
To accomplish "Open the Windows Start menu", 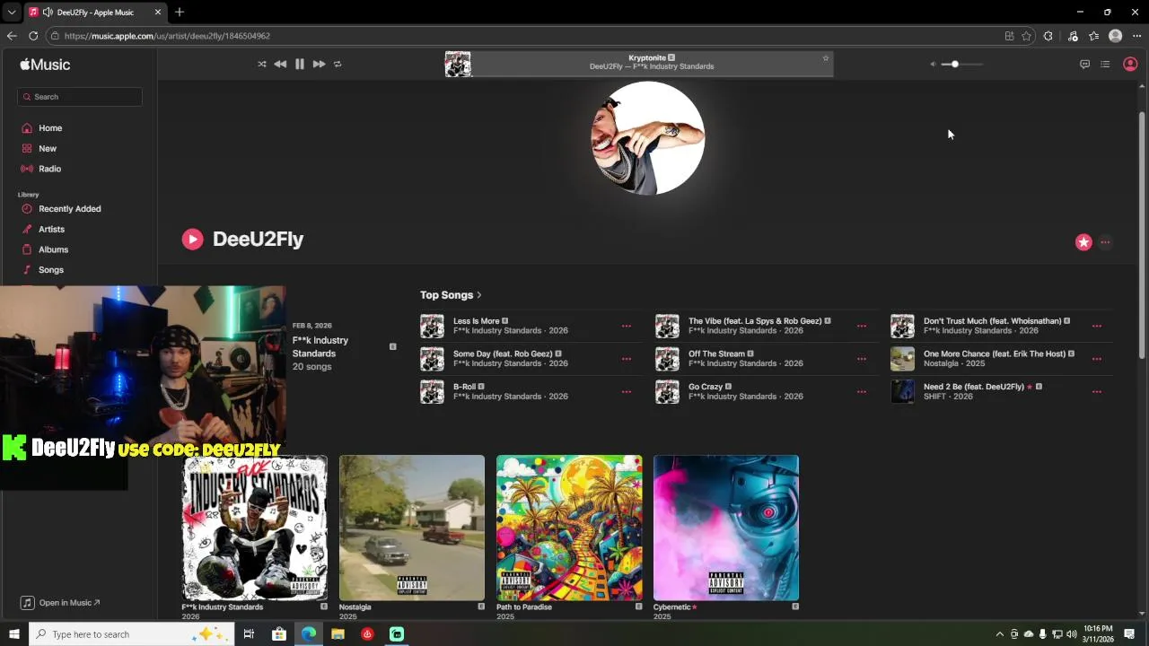I will pyautogui.click(x=13, y=634).
